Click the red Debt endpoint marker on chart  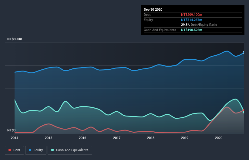(244, 110)
